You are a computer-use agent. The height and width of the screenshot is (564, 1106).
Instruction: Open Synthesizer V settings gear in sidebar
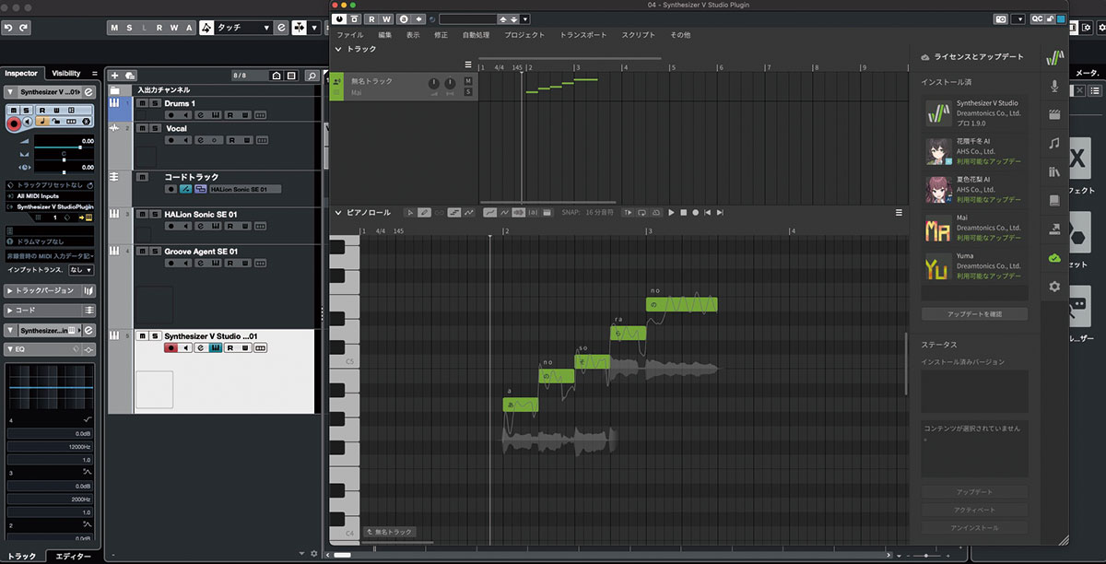1054,287
